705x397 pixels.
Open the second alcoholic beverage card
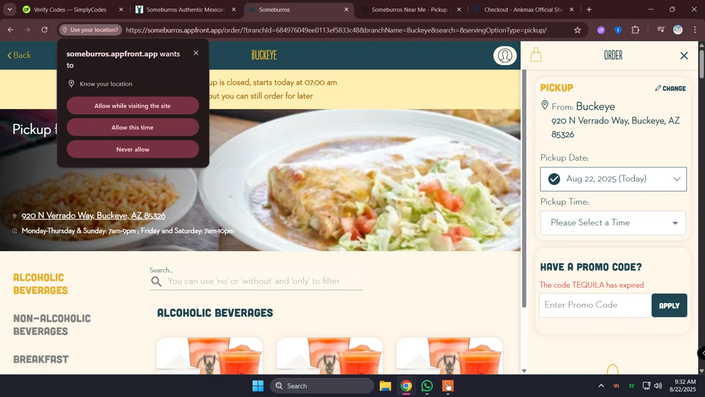pos(329,356)
